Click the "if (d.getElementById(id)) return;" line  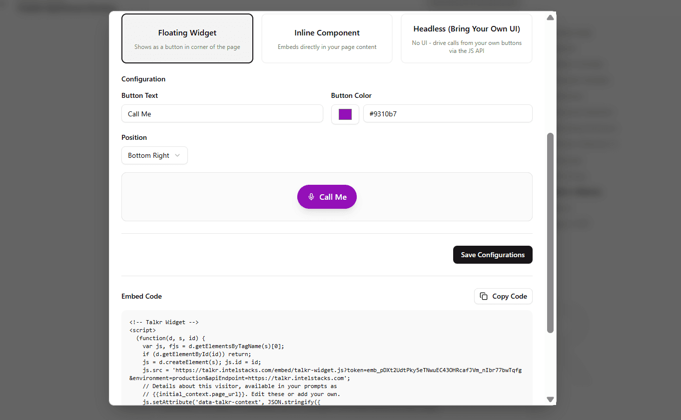(197, 354)
